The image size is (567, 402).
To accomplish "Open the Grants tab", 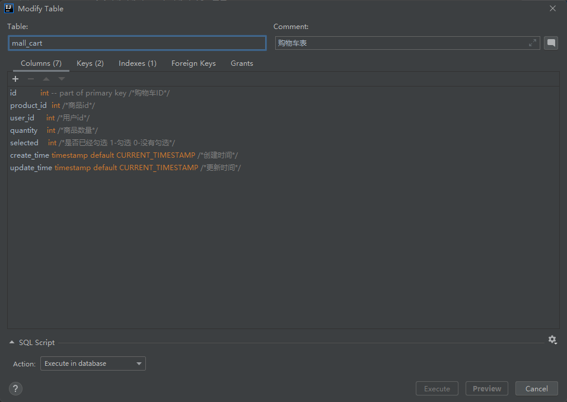I will tap(242, 63).
